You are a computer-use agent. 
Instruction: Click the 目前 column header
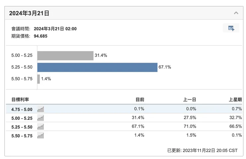click(140, 100)
